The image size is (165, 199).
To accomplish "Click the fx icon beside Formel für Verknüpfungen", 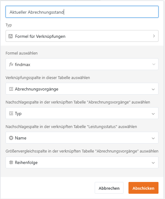I will click(11, 36).
